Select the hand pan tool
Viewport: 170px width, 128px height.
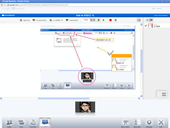tap(99, 20)
